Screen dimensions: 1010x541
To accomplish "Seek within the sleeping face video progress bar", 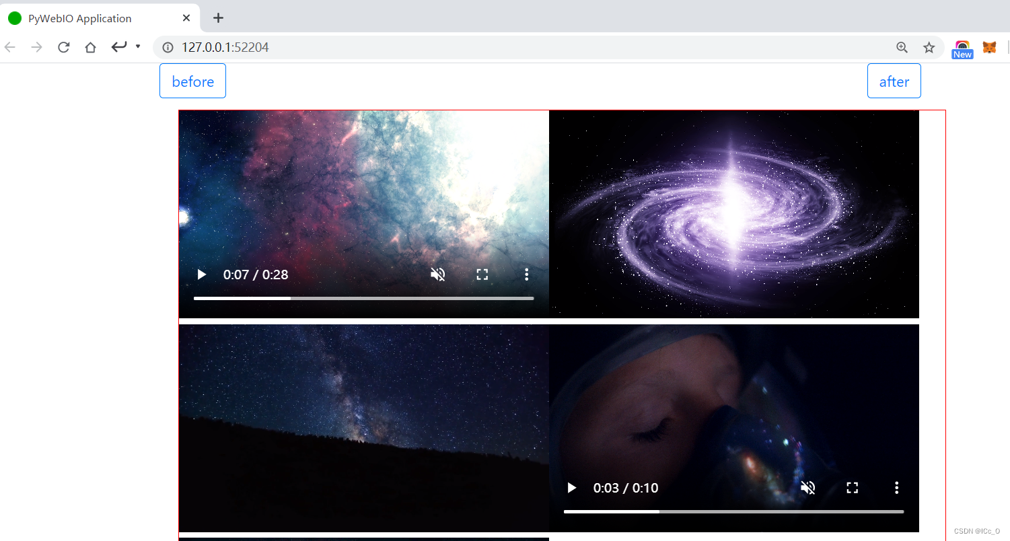I will (x=734, y=511).
